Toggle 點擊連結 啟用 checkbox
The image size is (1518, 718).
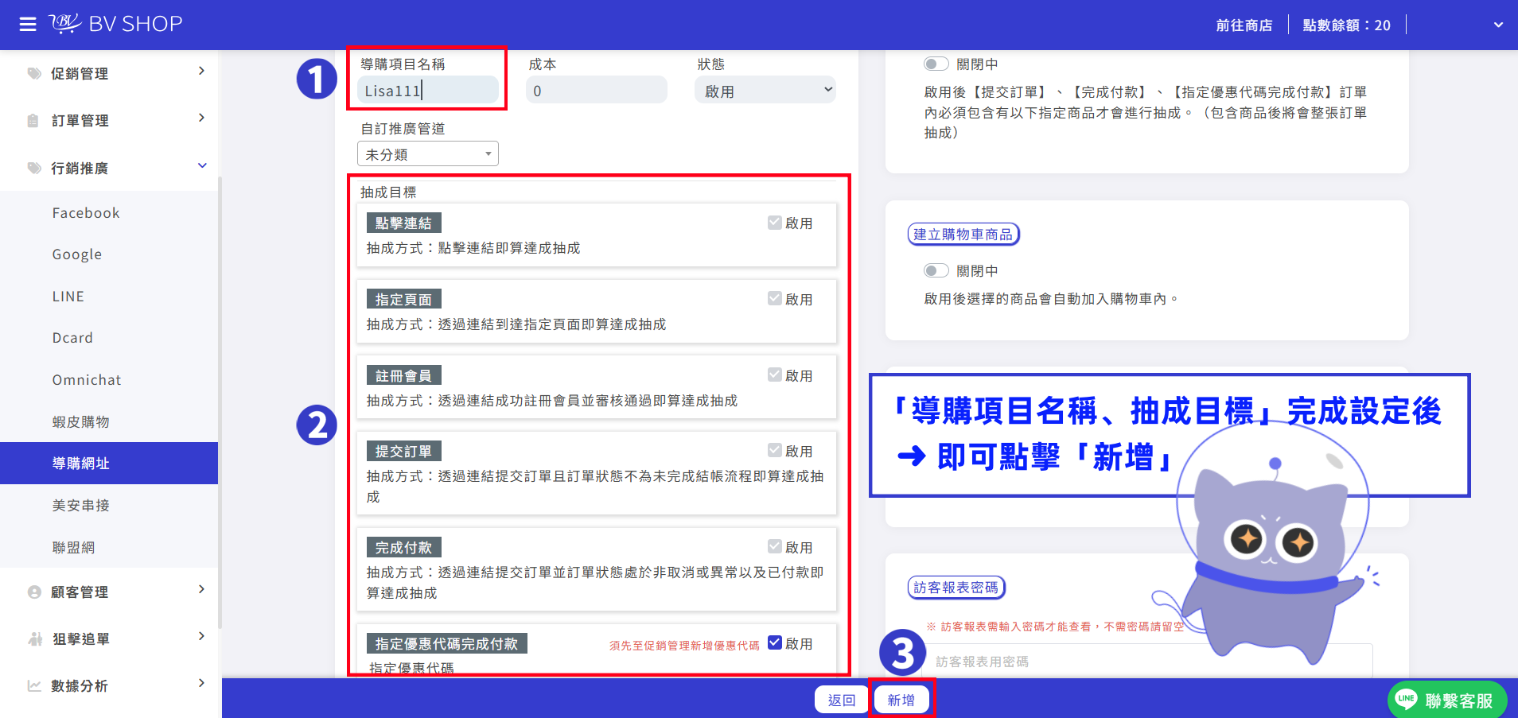(775, 223)
